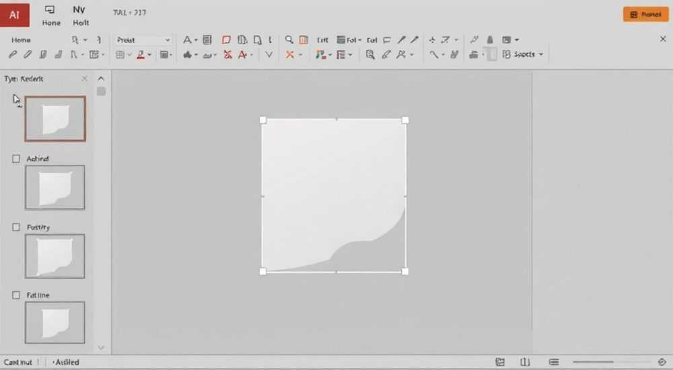Select the first highlighted slide thumbnail
673x370 pixels.
55,118
